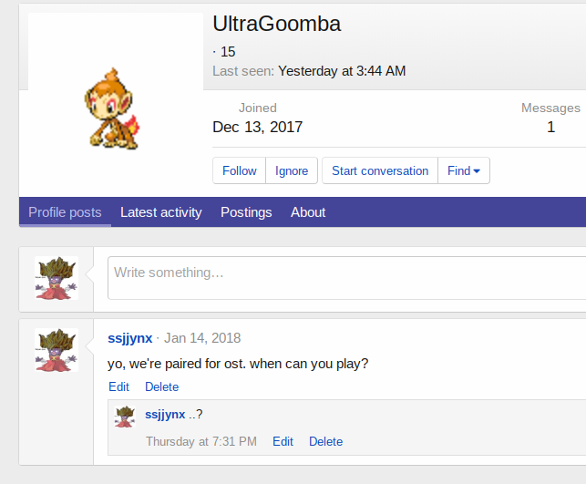This screenshot has width=586, height=484.
Task: Click the Jan 14, 2018 post date
Action: (202, 338)
